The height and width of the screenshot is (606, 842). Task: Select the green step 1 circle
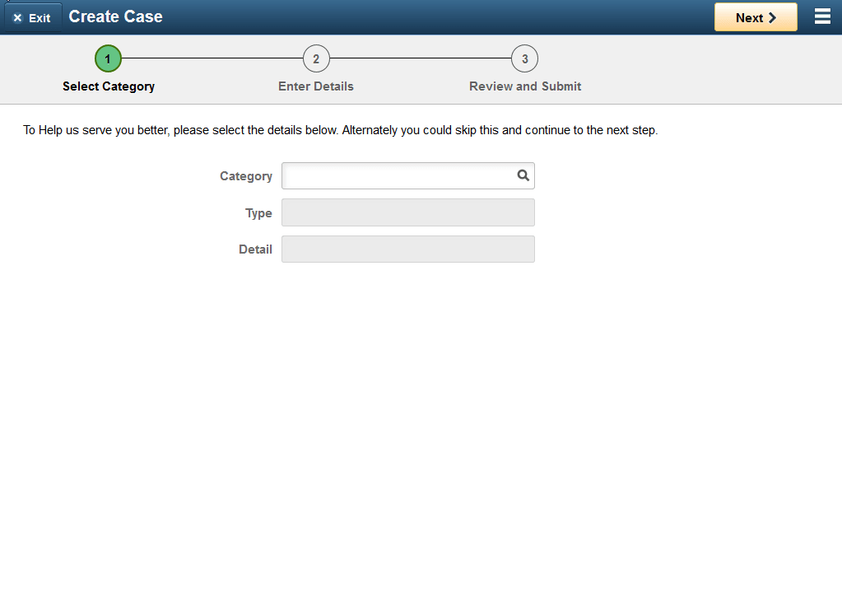[108, 58]
